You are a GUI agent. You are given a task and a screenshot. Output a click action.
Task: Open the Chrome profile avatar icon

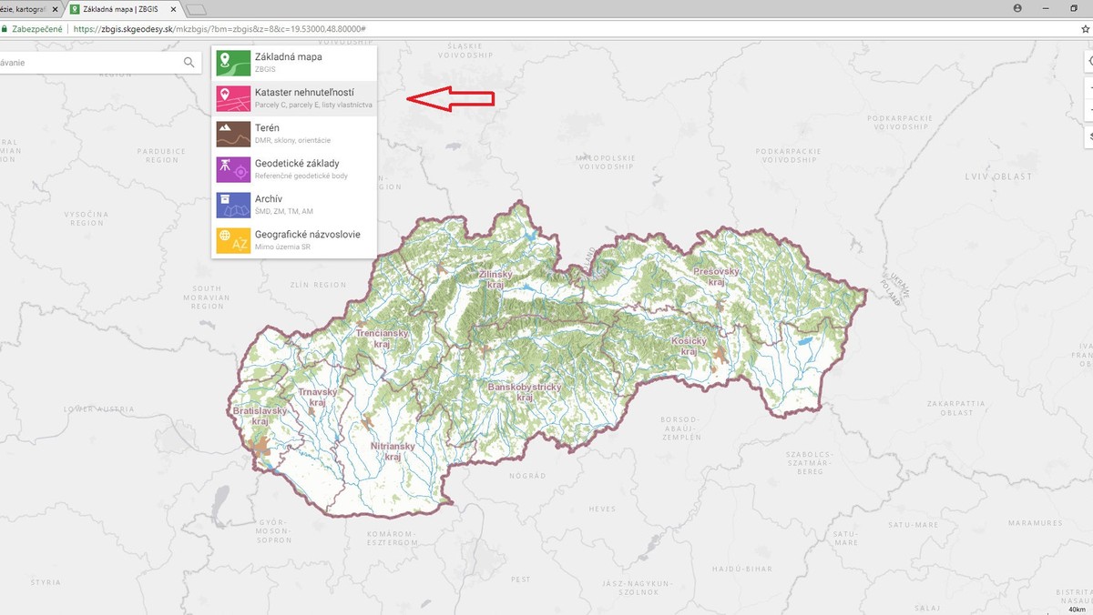[1017, 8]
